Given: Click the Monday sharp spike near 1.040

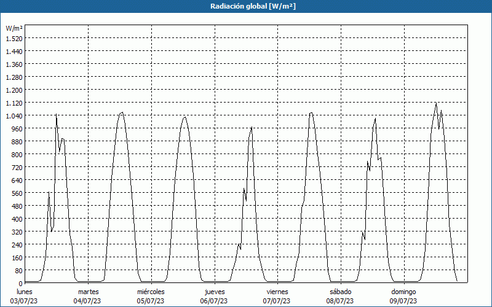Looking at the screenshot, I should pos(56,114).
